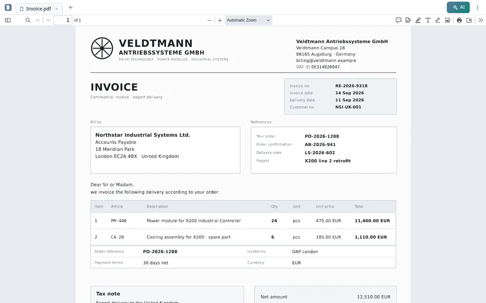Open the secondary tools menu
This screenshot has height=303, width=486.
[x=481, y=20]
